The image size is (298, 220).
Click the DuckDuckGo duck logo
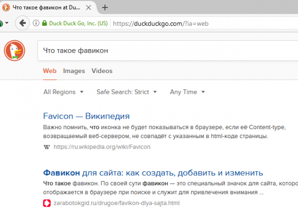(15, 51)
